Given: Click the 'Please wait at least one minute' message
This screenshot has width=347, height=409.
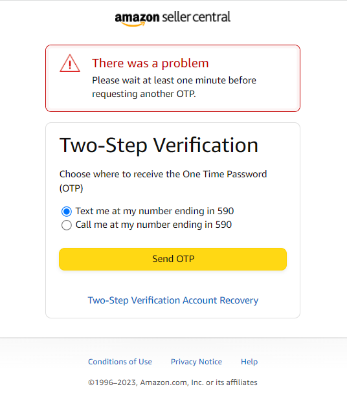Looking at the screenshot, I should coord(174,87).
